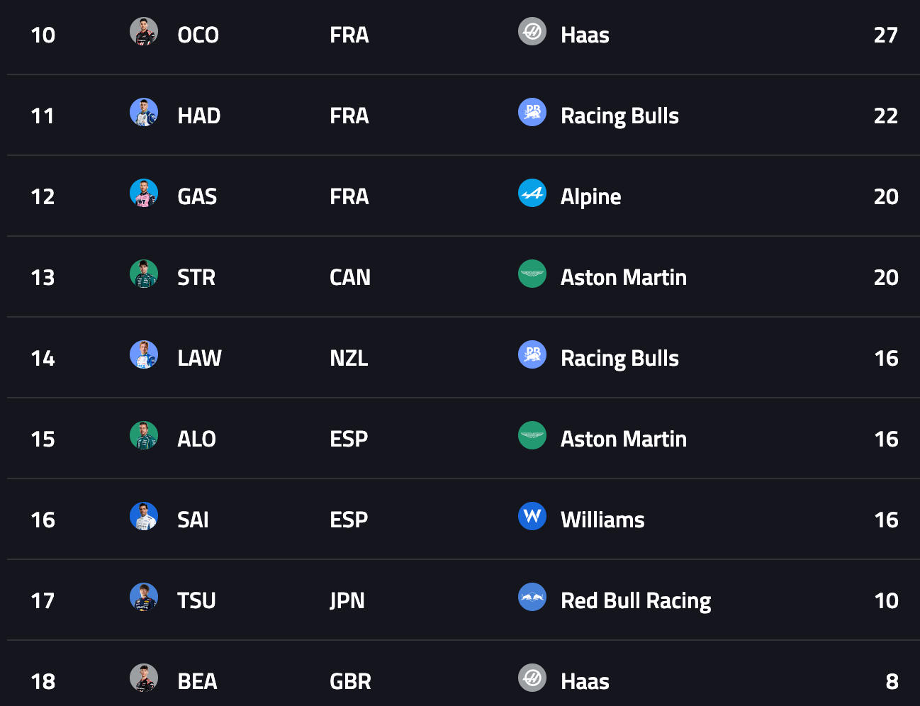The image size is (920, 706).
Task: Click the STR driver name
Action: tap(196, 277)
